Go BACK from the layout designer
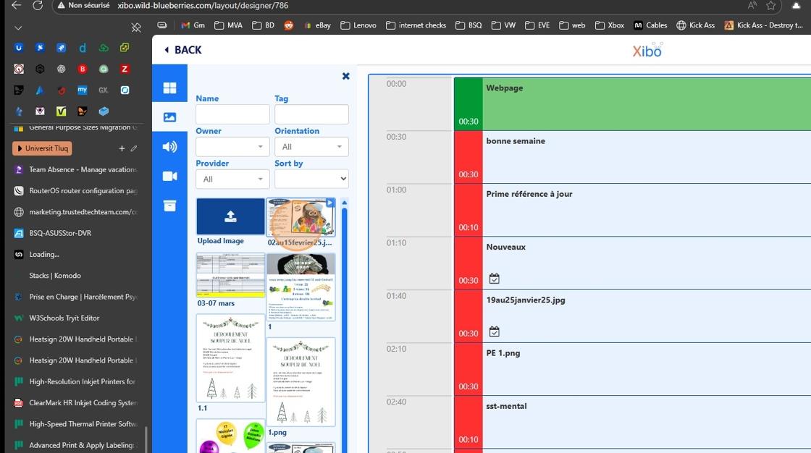The width and height of the screenshot is (811, 453). click(182, 50)
